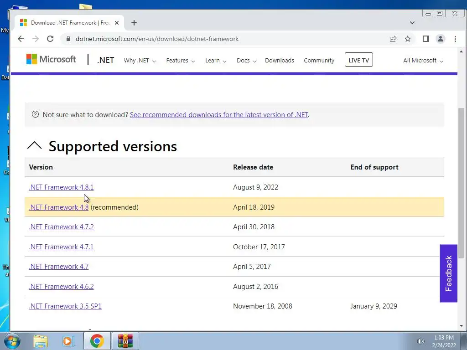The image size is (467, 350).
Task: Open the tab search chevron
Action: click(x=412, y=23)
